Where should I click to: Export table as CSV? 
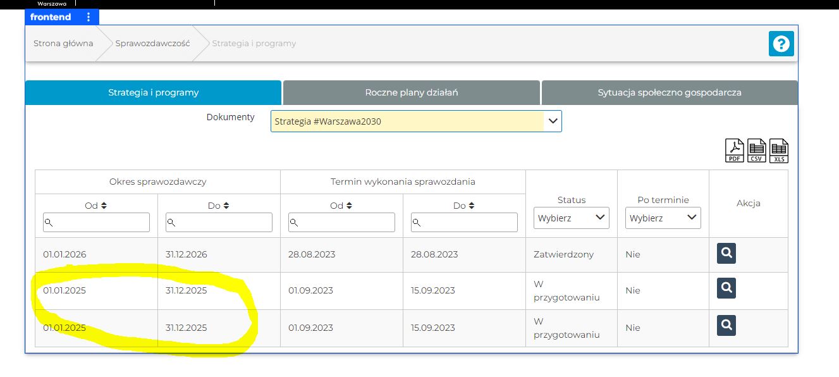tap(757, 151)
